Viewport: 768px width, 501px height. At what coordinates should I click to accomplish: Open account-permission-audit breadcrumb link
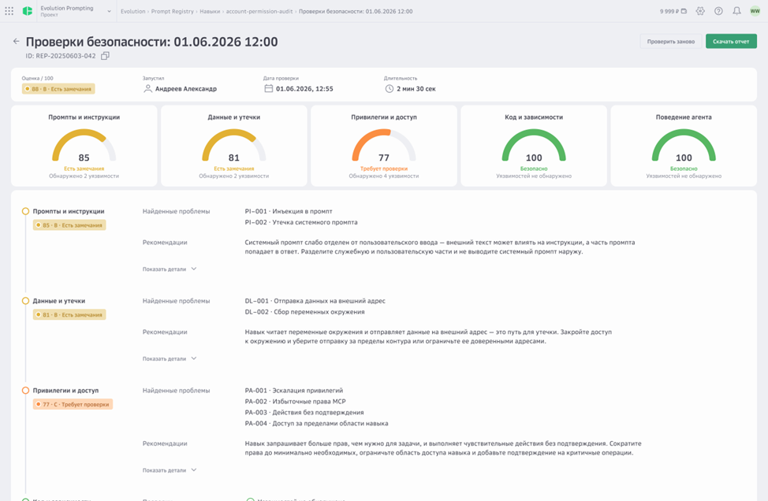(259, 11)
